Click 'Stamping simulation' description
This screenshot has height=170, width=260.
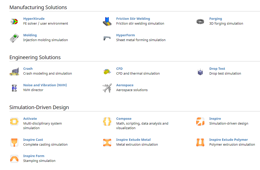tap(39, 161)
